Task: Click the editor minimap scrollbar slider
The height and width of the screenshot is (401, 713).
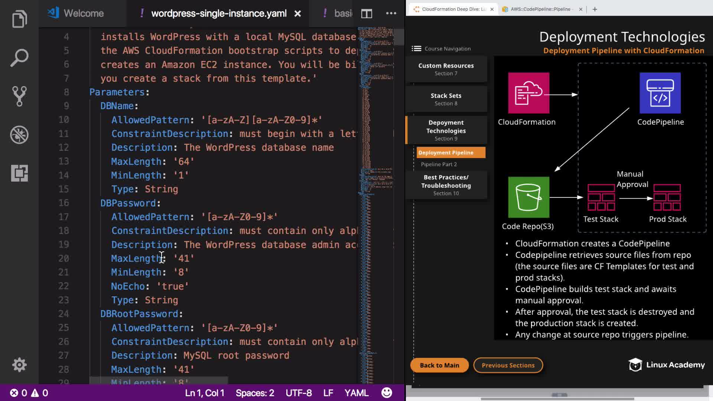Action: (x=398, y=36)
